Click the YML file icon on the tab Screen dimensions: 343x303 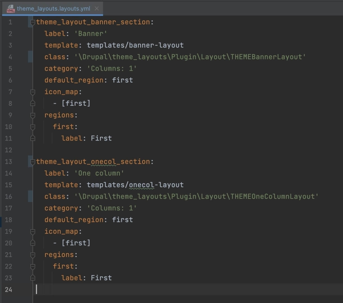coord(11,9)
